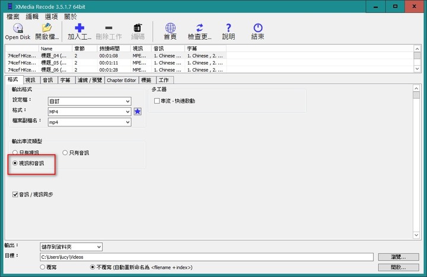Open the 設定檔 dropdown showing 自訂
Image resolution: width=427 pixels, height=277 pixels.
tap(90, 101)
